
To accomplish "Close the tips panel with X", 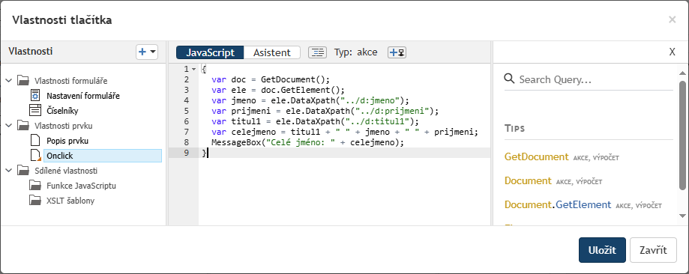I will coord(672,52).
